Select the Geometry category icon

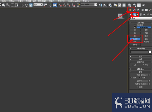(x=131, y=15)
